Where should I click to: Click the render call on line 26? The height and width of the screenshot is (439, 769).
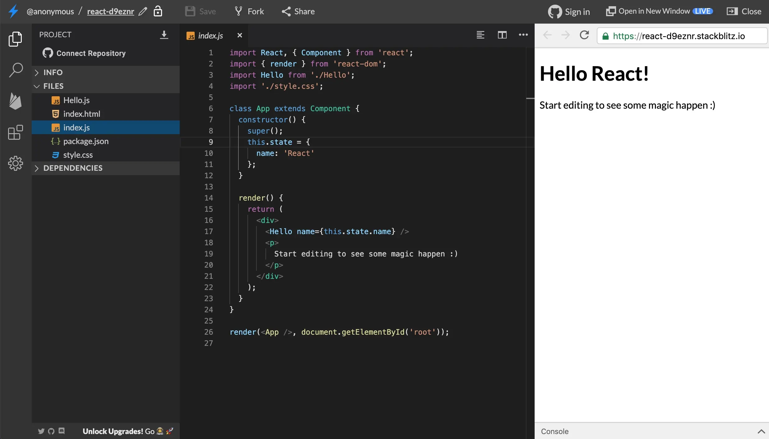click(x=243, y=332)
